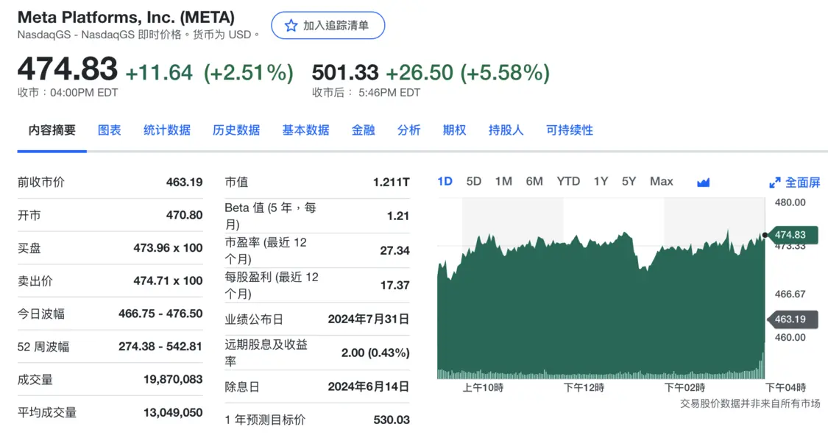
Task: Open the 金融 tab
Action: point(364,130)
